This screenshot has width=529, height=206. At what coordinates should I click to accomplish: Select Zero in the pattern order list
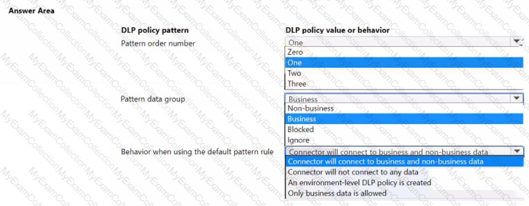click(x=295, y=52)
